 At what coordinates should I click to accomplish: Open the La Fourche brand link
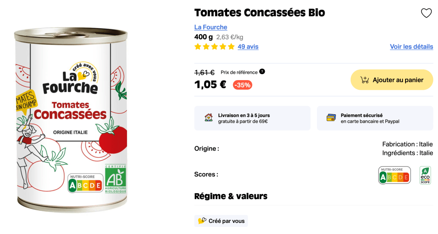(x=210, y=27)
